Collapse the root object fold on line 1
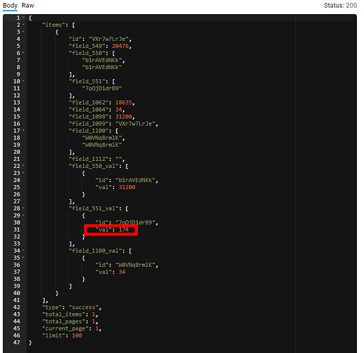Screen dimensions: 364x353 pos(23,18)
